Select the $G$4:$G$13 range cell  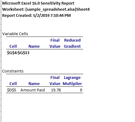coord(18,53)
